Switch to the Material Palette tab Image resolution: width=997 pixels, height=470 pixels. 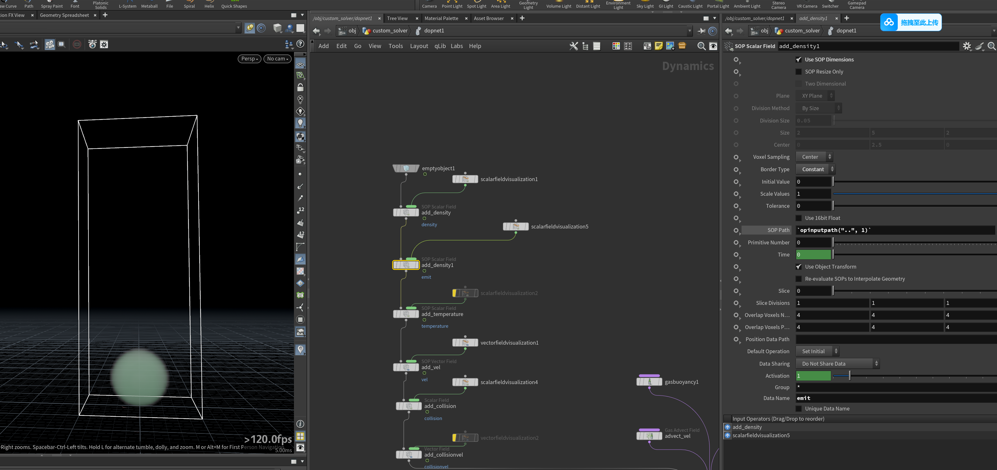(x=441, y=18)
